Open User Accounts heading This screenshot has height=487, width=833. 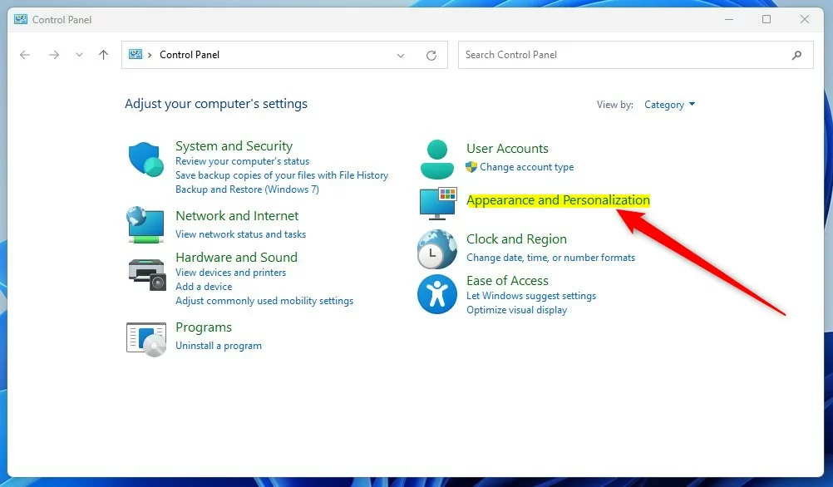pos(507,149)
